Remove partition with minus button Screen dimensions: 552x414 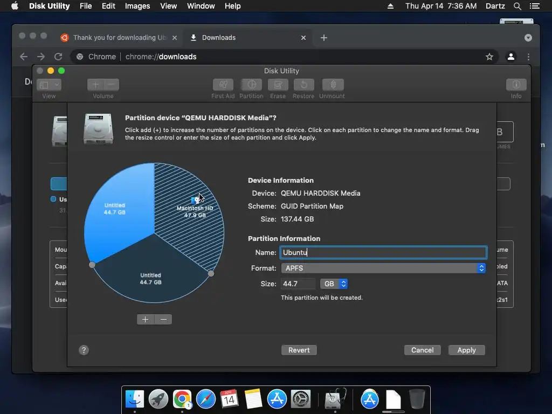163,319
